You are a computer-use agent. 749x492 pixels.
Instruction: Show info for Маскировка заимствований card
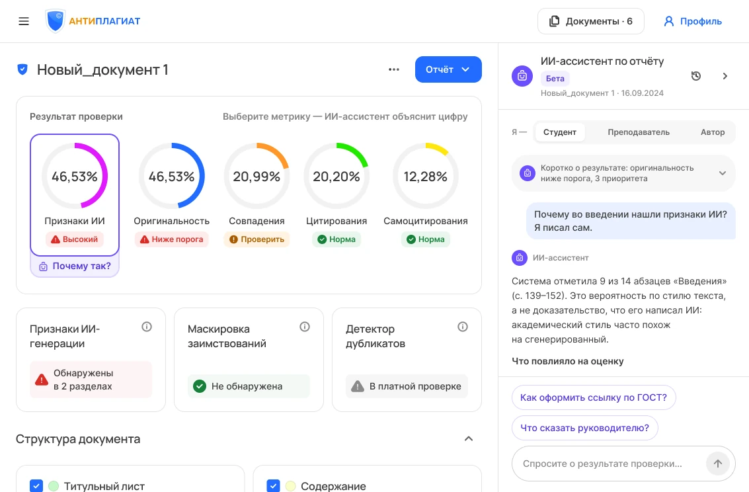click(x=305, y=327)
